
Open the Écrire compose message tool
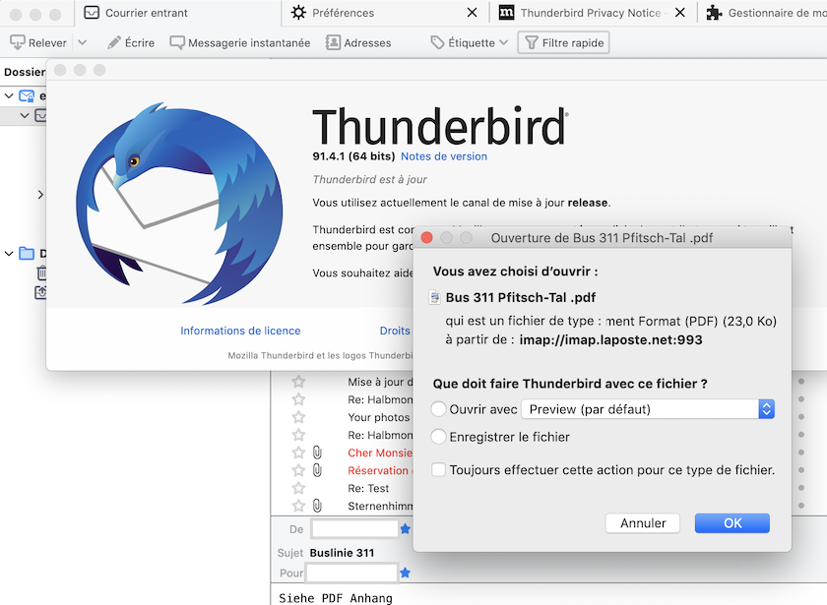(131, 42)
